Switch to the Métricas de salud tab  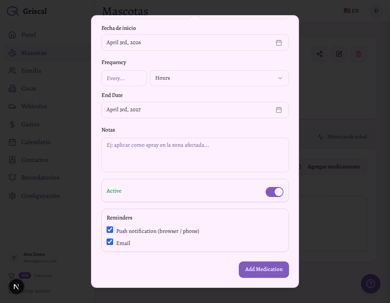tap(342, 137)
